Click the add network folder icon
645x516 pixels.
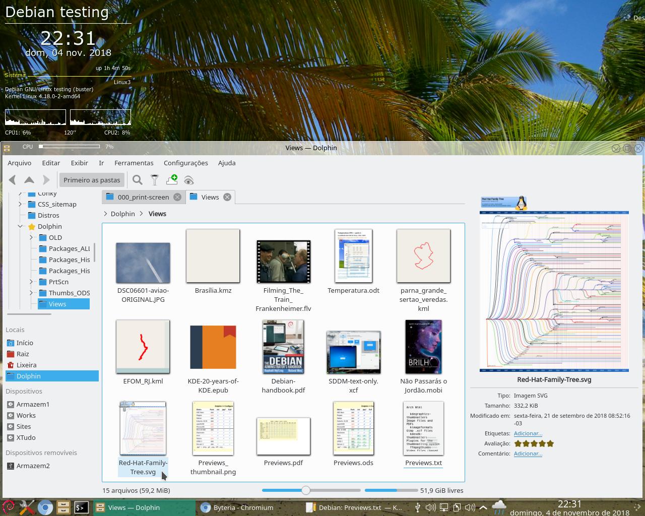[x=172, y=180]
